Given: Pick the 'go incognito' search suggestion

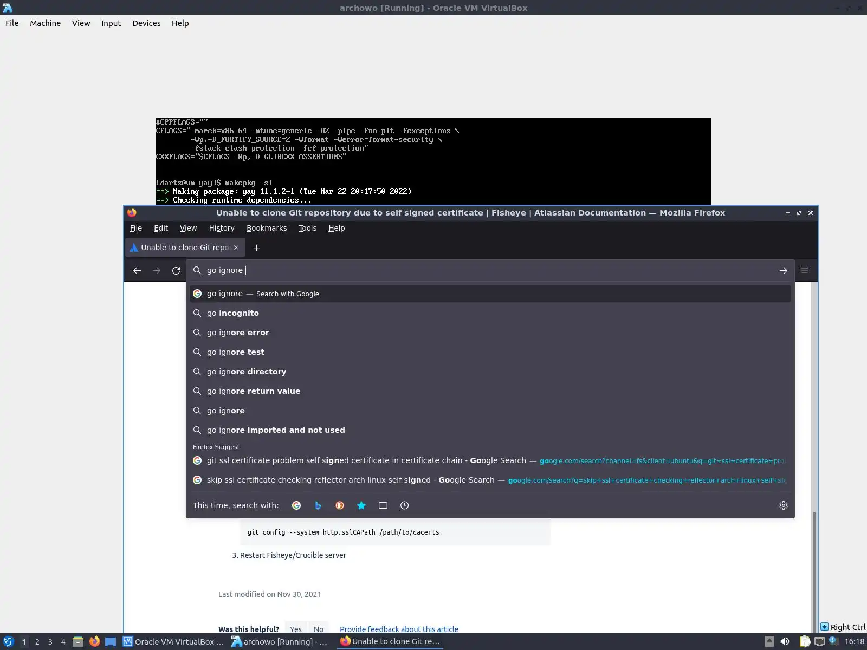Looking at the screenshot, I should coord(490,313).
